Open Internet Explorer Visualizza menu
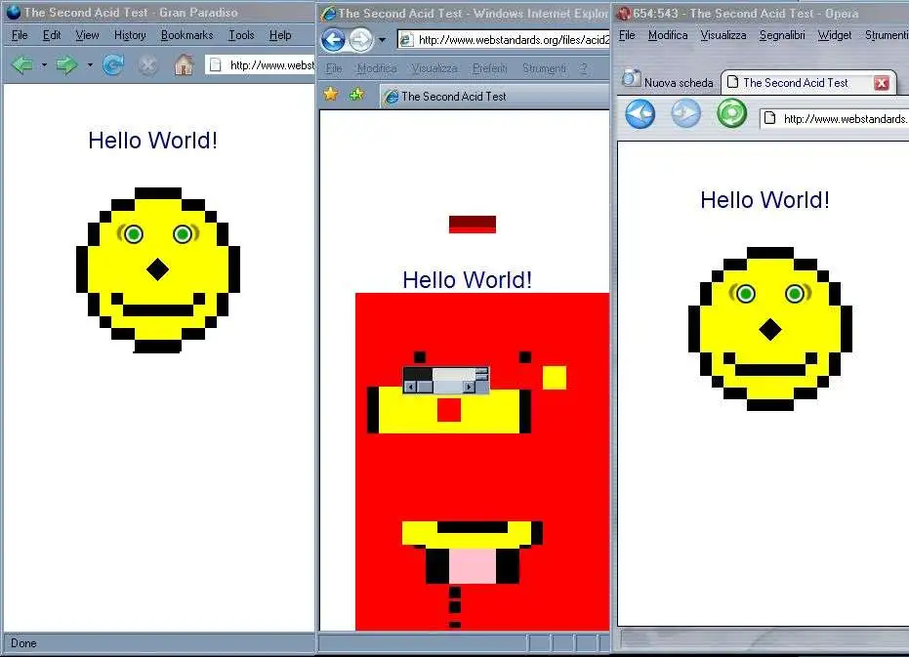 point(434,68)
